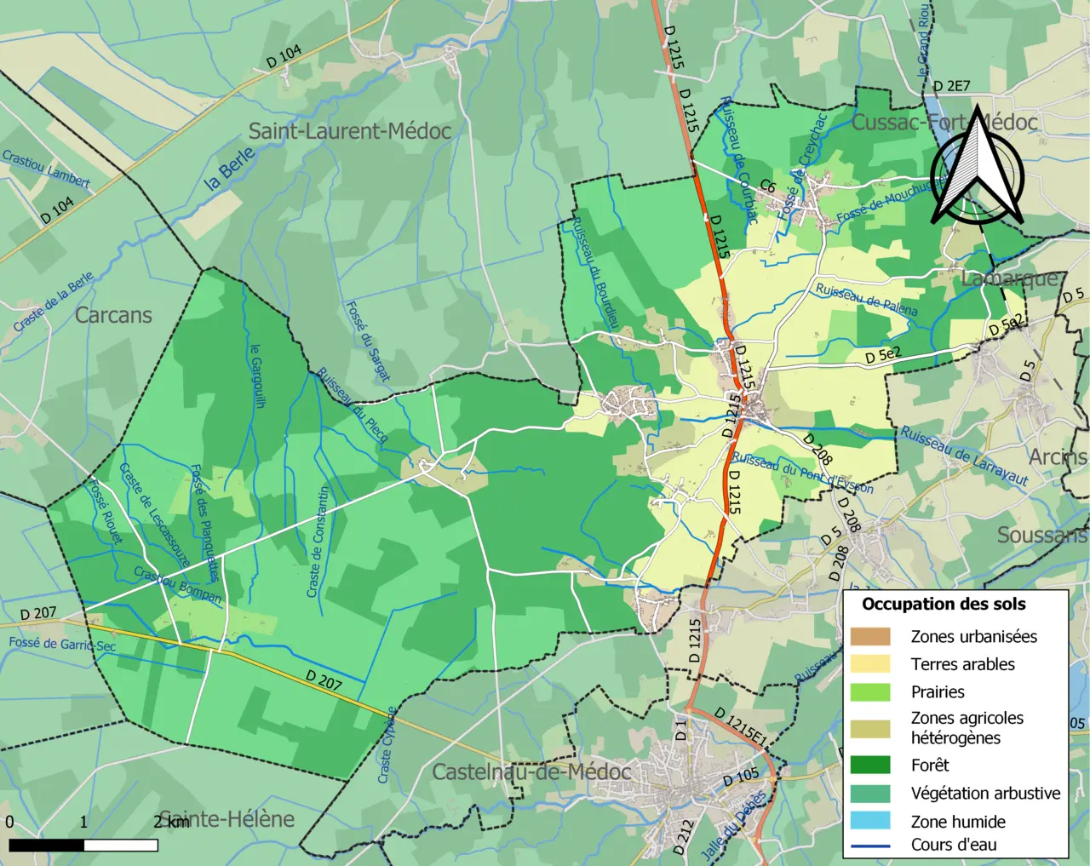The image size is (1090, 866).
Task: Click the Zones urbanisées legend swatch
Action: (x=869, y=636)
